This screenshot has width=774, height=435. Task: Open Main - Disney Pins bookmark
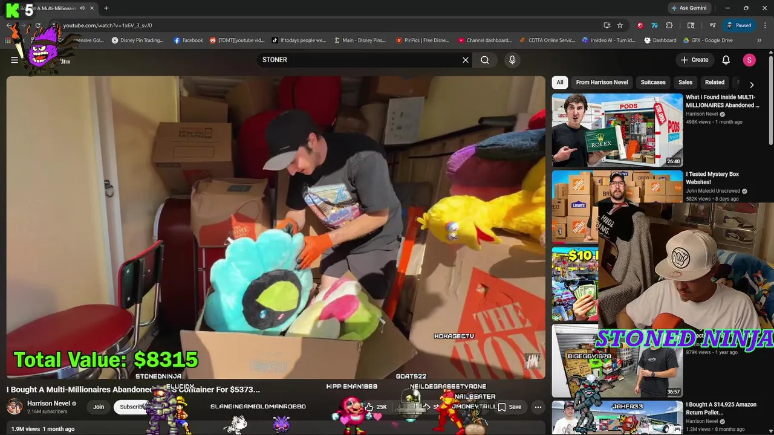coord(360,40)
